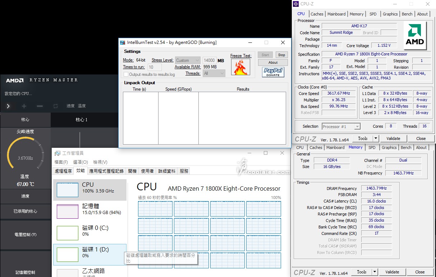Select the 磁碟 1 (D:) graph thumbnail

(68, 255)
